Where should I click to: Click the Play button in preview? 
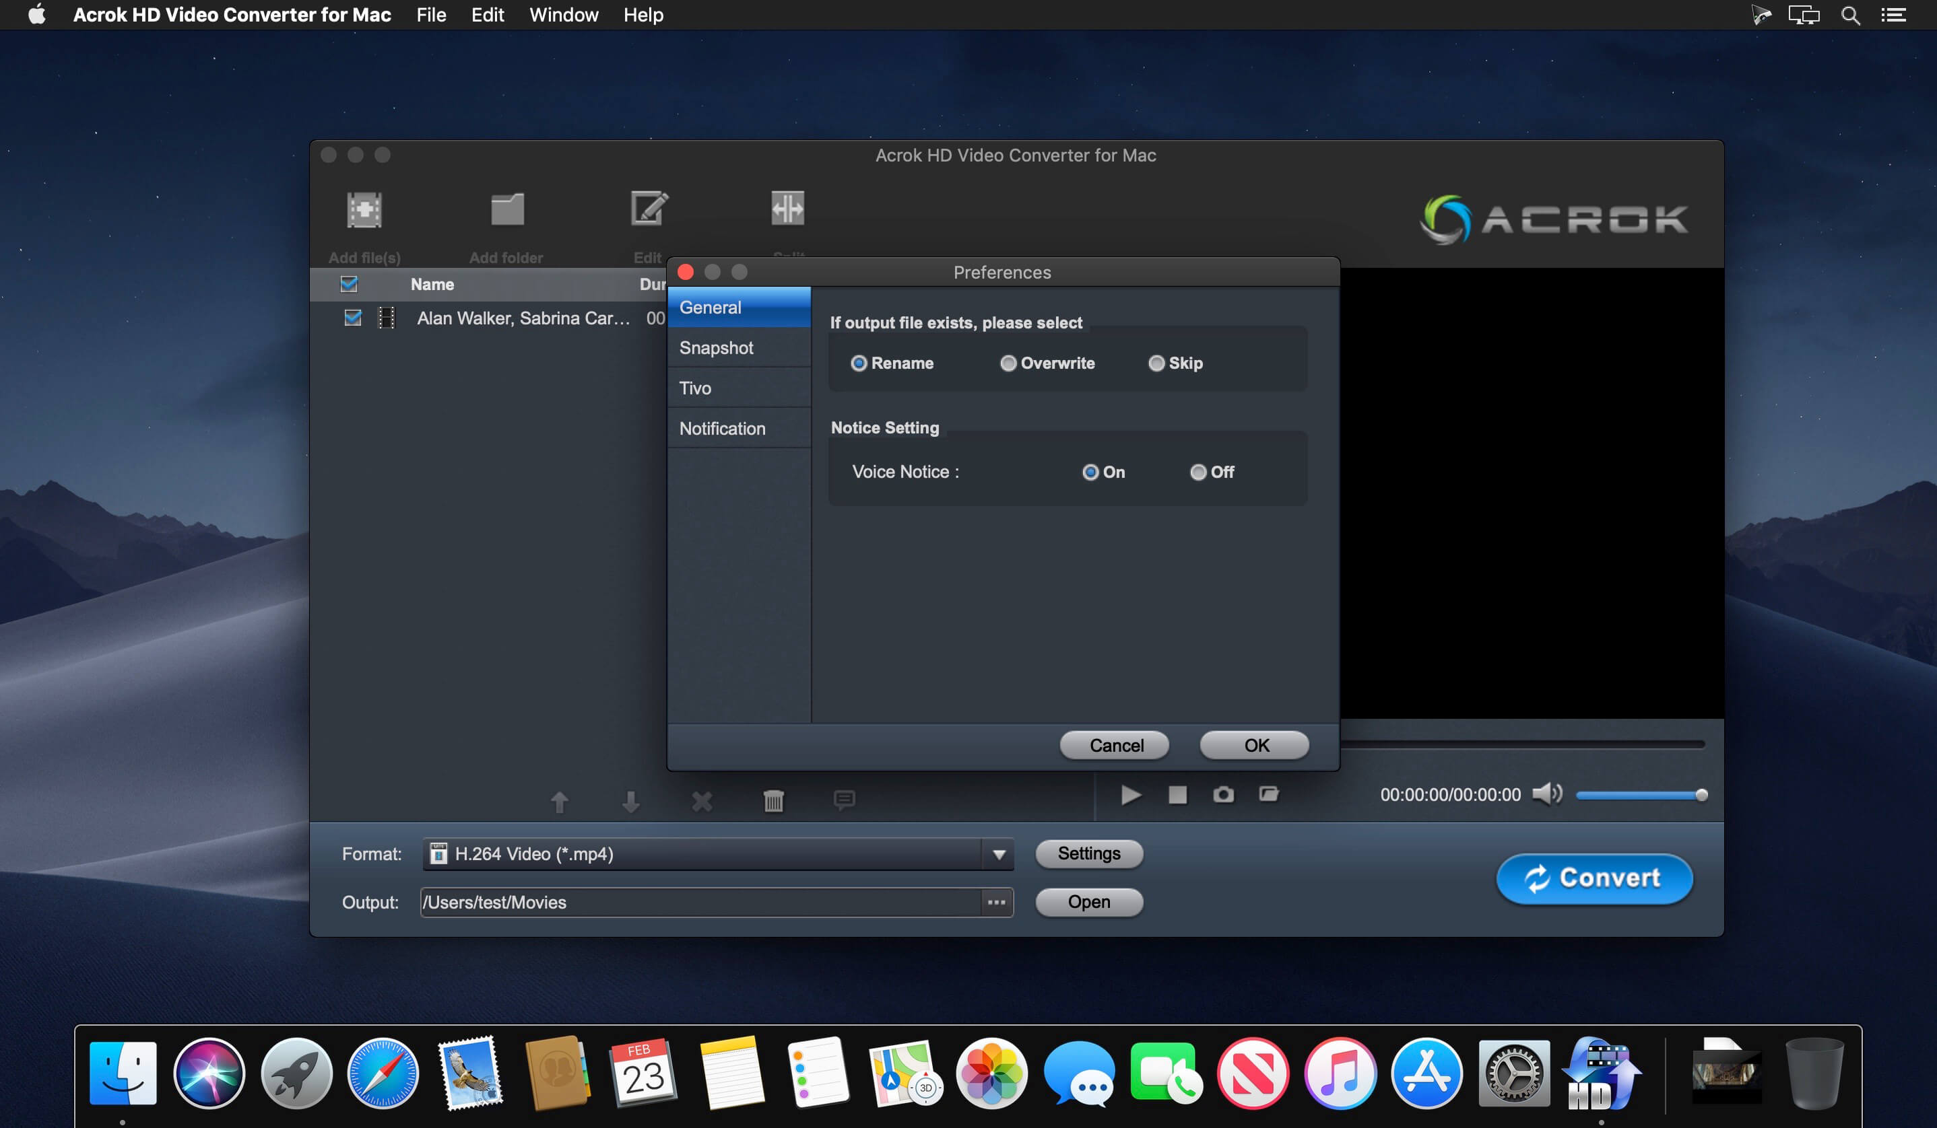1129,795
